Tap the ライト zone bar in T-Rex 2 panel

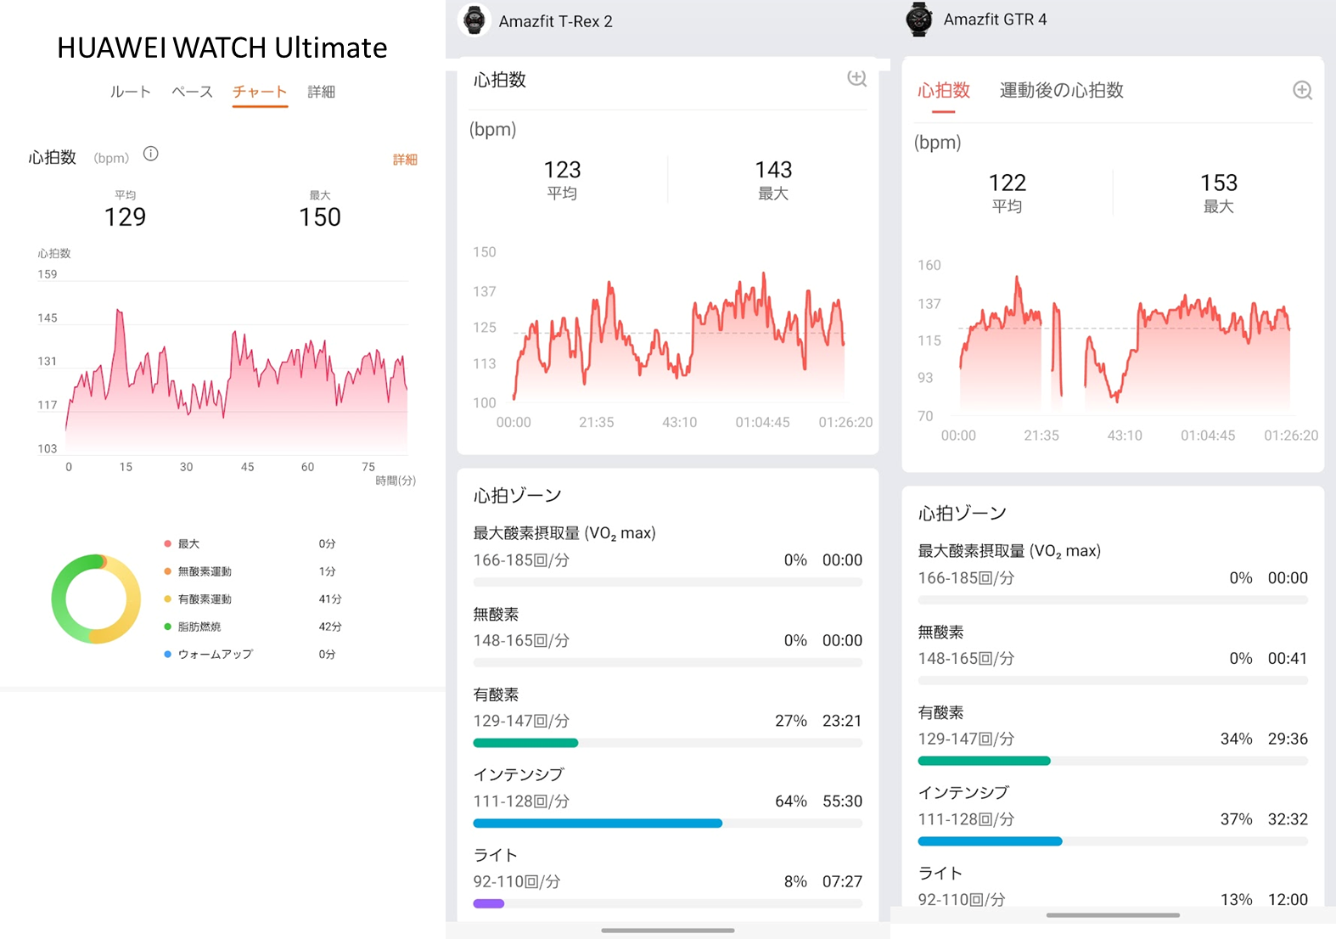coord(667,903)
